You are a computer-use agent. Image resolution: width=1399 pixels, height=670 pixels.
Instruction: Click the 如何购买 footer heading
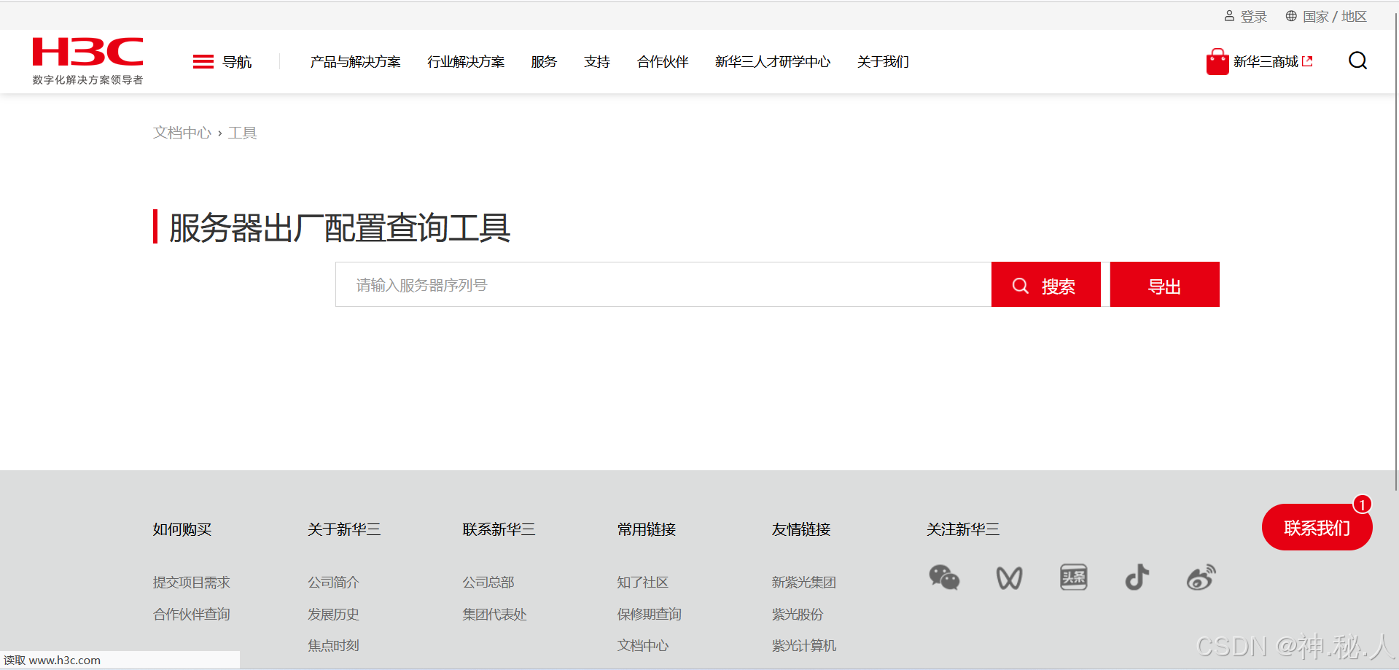pos(182,529)
